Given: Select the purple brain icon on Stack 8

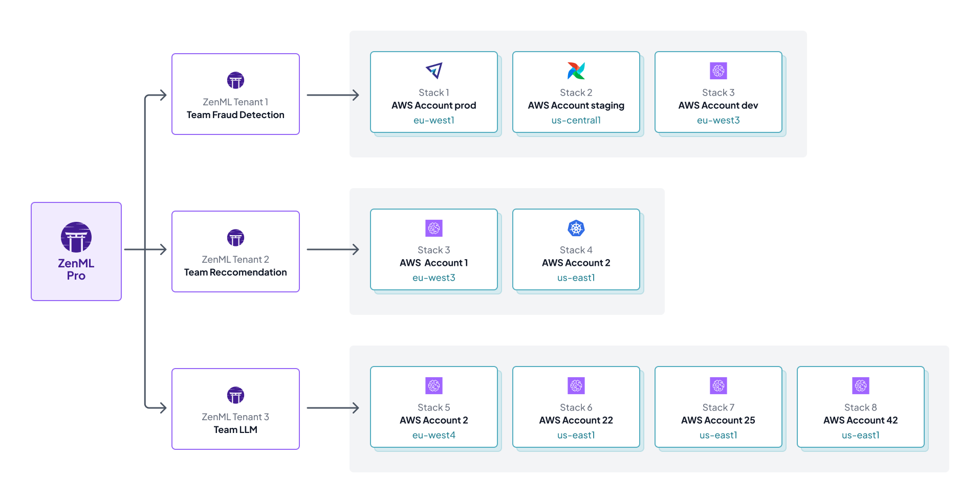Looking at the screenshot, I should coord(860,386).
